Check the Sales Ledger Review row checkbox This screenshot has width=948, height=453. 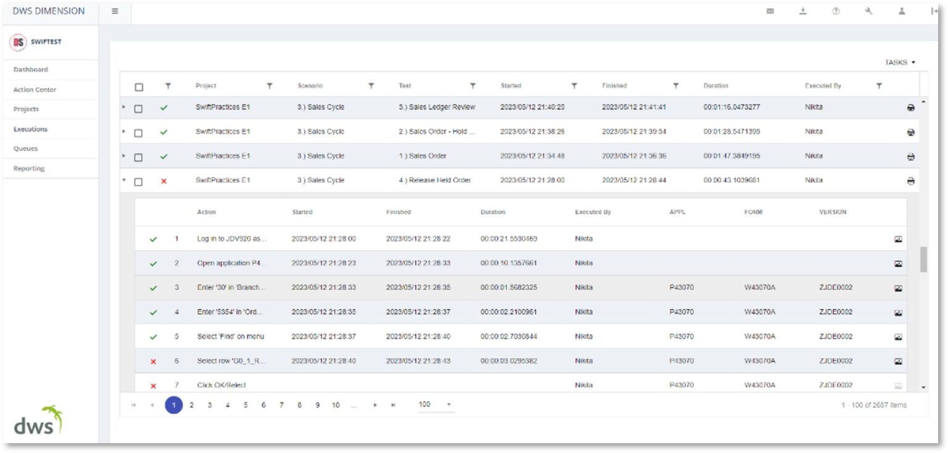[x=138, y=109]
